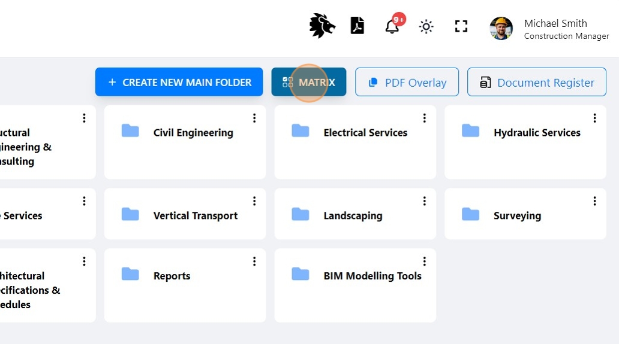The width and height of the screenshot is (619, 344).
Task: Toggle light/dark theme sun icon
Action: (x=426, y=27)
